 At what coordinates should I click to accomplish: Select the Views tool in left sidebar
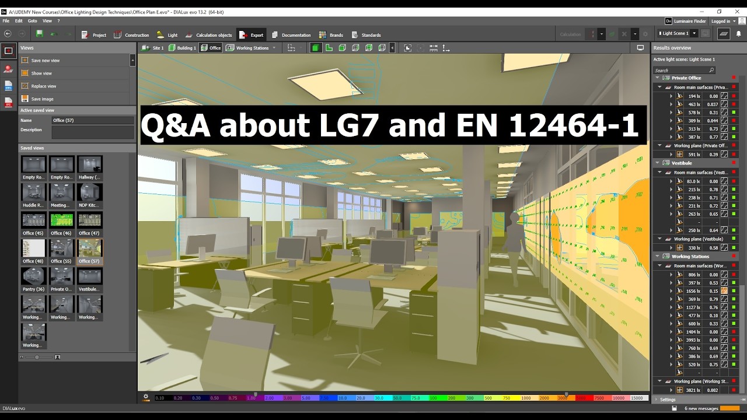click(8, 51)
